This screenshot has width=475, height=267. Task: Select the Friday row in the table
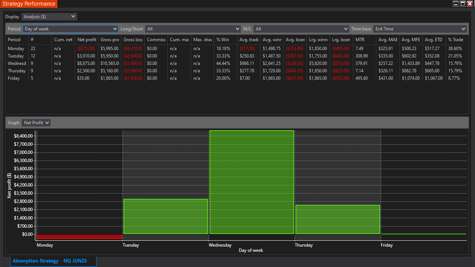(x=237, y=78)
